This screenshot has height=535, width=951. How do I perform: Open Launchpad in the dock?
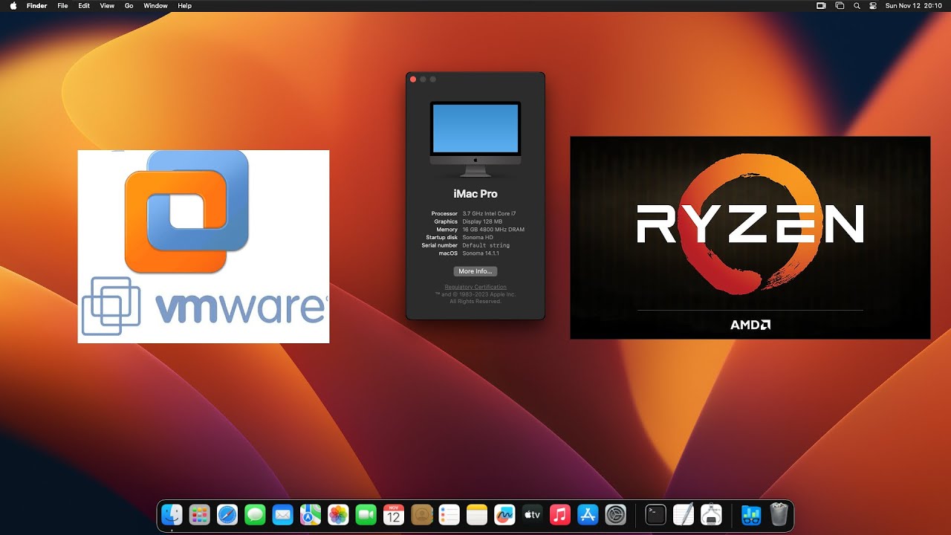[x=199, y=514]
